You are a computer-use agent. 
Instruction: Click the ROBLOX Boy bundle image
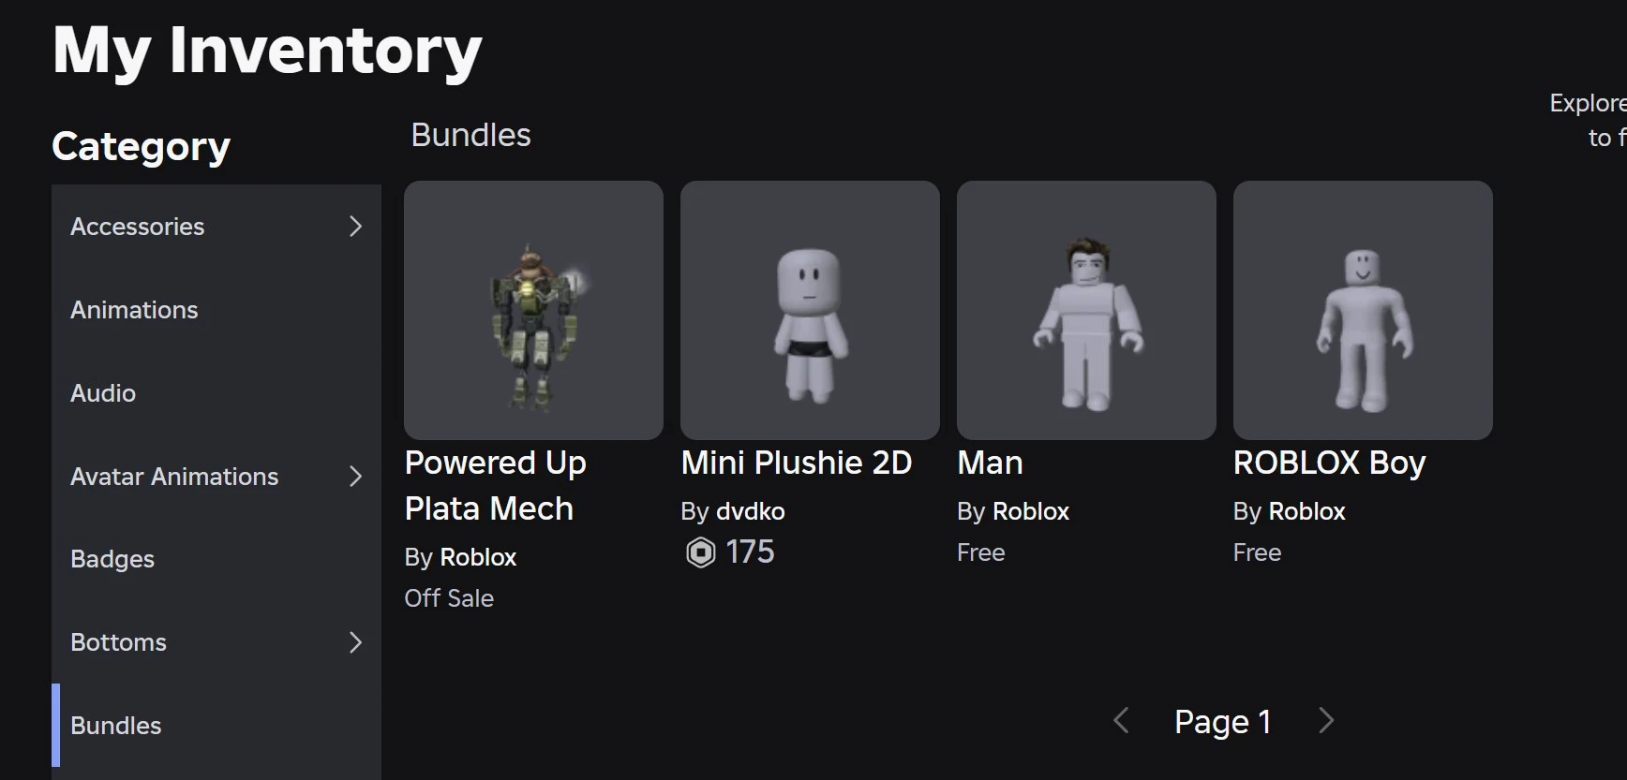[1363, 310]
